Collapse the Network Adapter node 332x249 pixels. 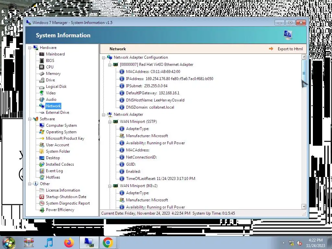(103, 115)
